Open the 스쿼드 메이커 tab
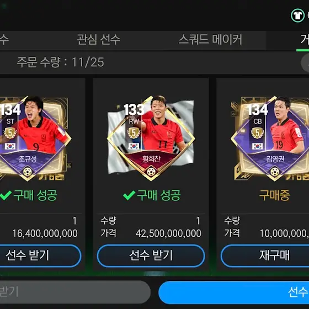 coord(210,39)
